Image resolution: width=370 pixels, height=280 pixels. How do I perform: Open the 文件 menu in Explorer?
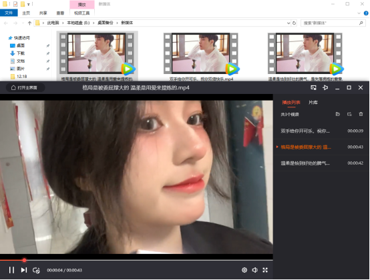(x=9, y=13)
